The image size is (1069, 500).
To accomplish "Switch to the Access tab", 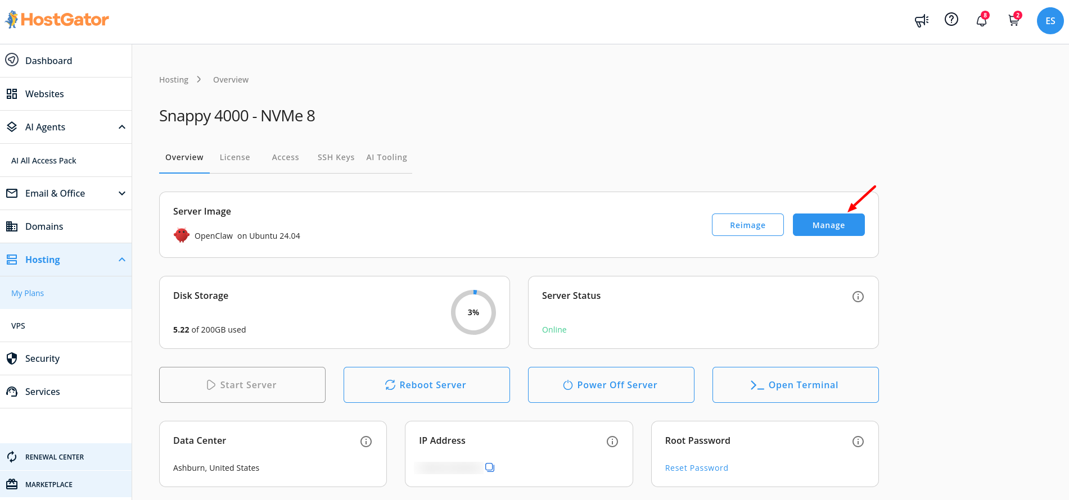I will click(x=286, y=157).
